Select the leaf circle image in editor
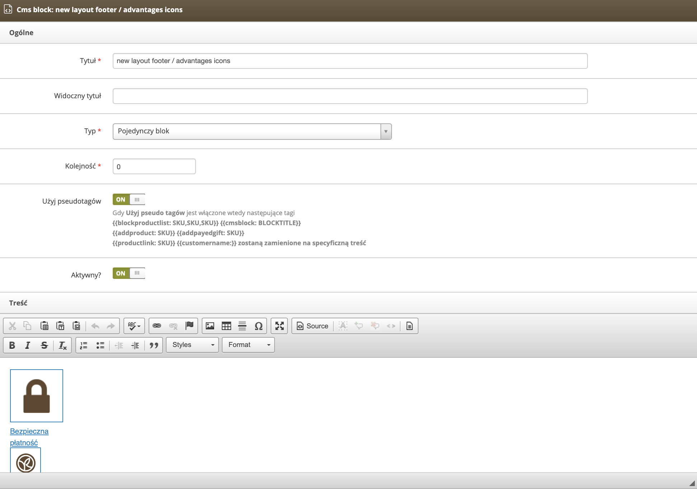The height and width of the screenshot is (489, 697). coord(25,460)
